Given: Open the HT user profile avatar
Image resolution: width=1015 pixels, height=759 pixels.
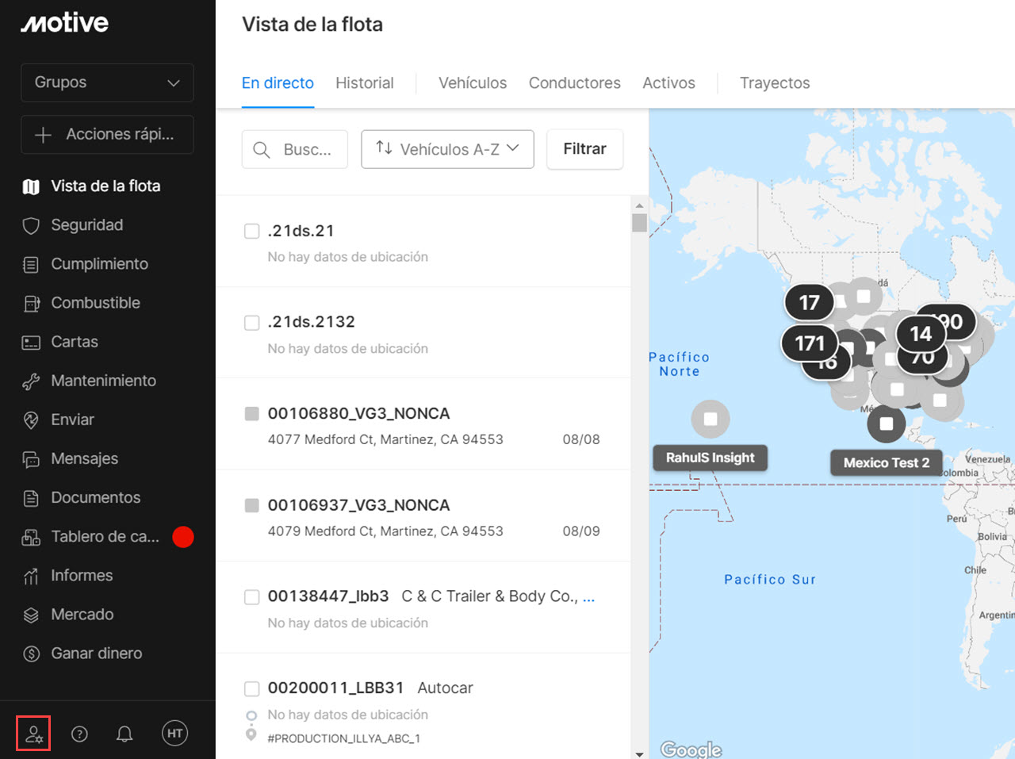Looking at the screenshot, I should pyautogui.click(x=175, y=734).
